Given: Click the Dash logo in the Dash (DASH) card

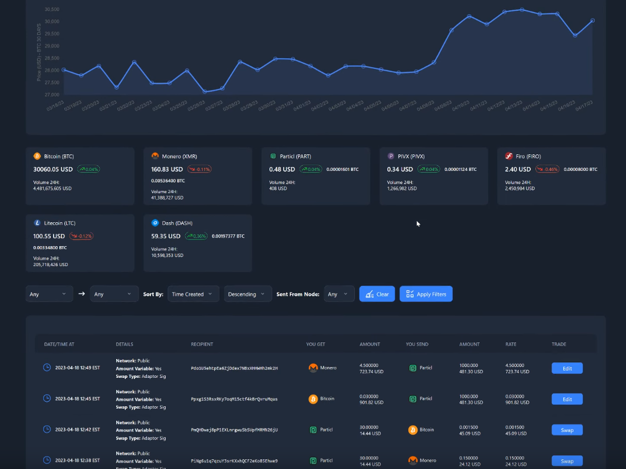Looking at the screenshot, I should point(155,223).
